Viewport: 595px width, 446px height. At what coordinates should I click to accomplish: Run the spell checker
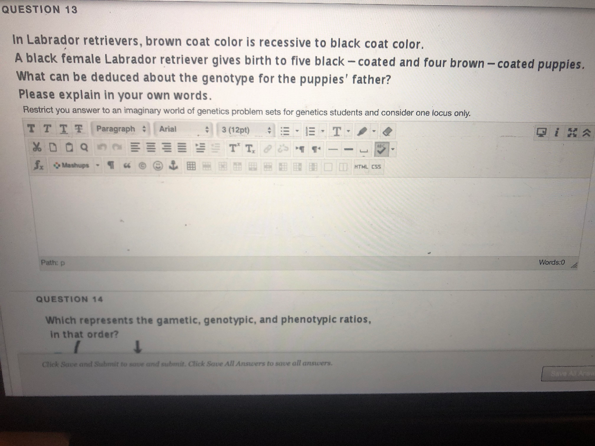[x=381, y=148]
